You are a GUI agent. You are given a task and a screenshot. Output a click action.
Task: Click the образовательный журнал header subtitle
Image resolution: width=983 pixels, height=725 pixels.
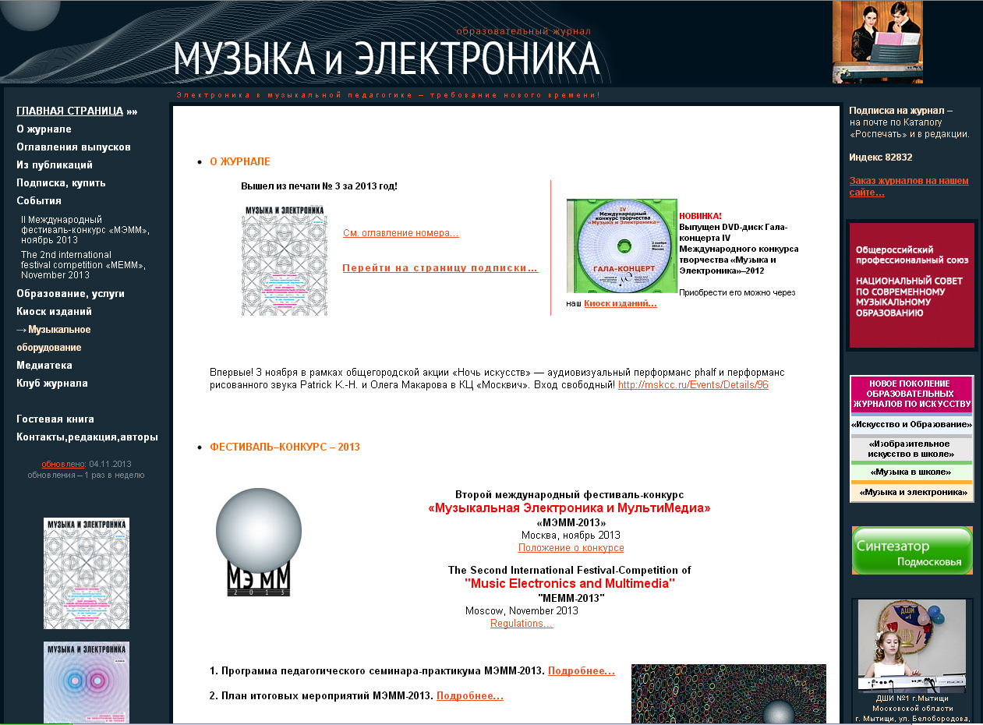pyautogui.click(x=524, y=31)
